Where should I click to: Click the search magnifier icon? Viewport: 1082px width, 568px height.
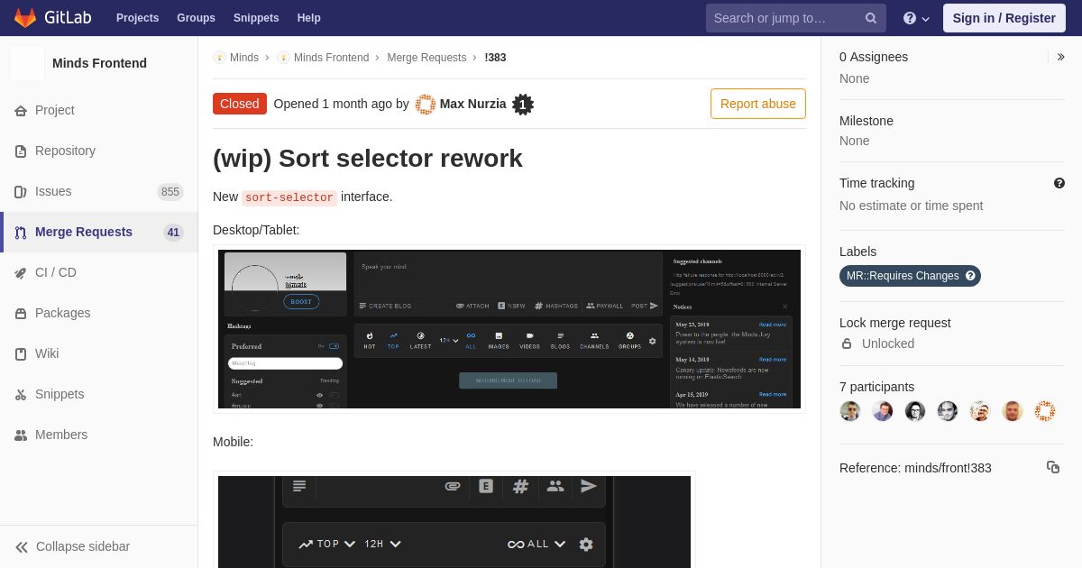[x=871, y=18]
